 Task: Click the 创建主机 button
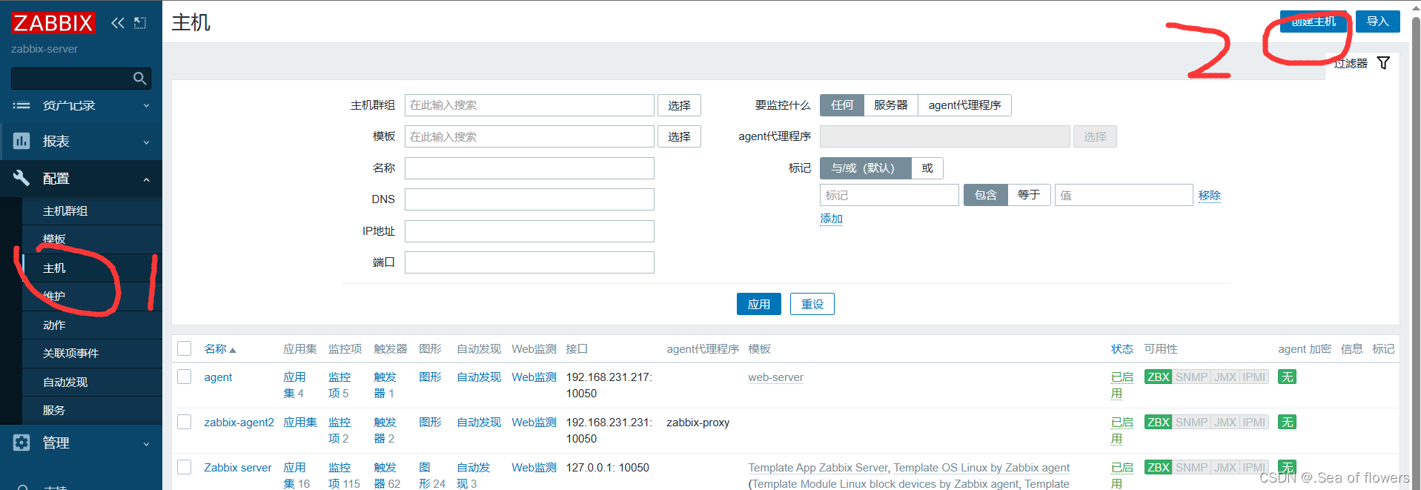1314,21
